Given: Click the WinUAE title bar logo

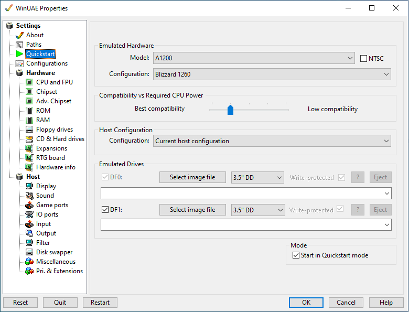Looking at the screenshot, I should click(8, 8).
